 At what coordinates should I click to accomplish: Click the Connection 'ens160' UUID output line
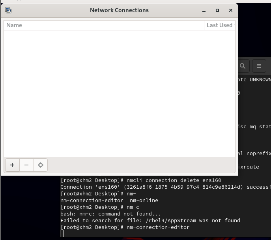[166, 187]
